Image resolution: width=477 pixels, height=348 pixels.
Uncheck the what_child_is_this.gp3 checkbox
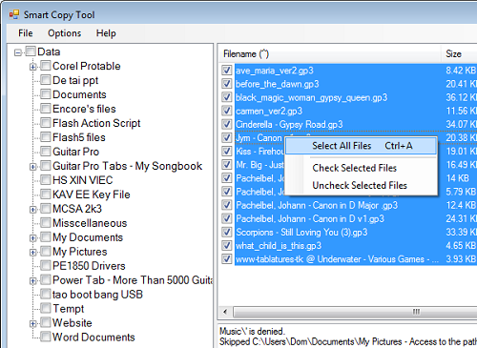pos(227,246)
